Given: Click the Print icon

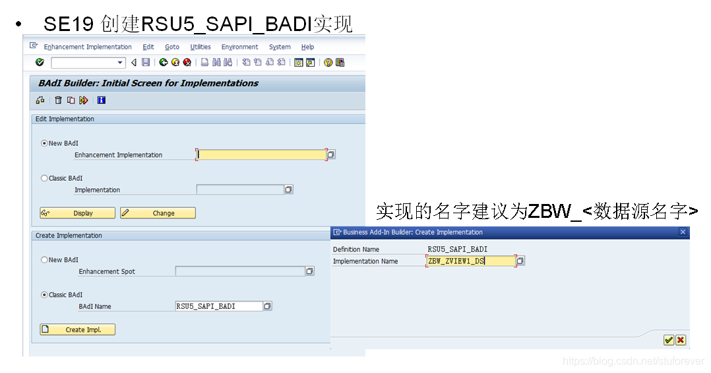Looking at the screenshot, I should 204,62.
